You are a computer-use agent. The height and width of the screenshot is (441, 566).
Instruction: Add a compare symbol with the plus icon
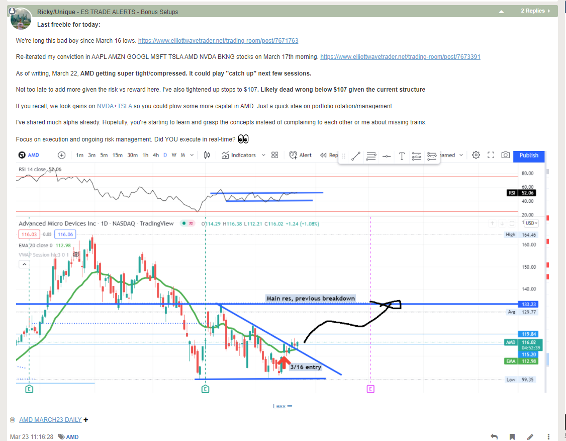click(x=62, y=155)
